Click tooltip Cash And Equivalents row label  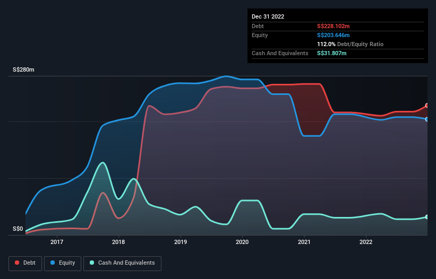[x=280, y=53]
